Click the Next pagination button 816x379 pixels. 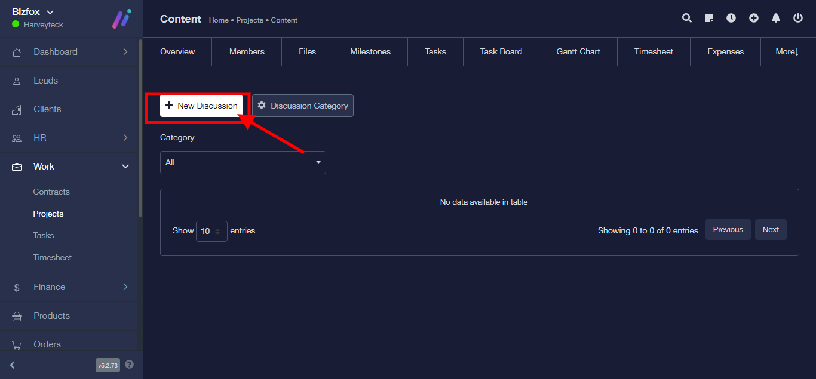pos(770,230)
